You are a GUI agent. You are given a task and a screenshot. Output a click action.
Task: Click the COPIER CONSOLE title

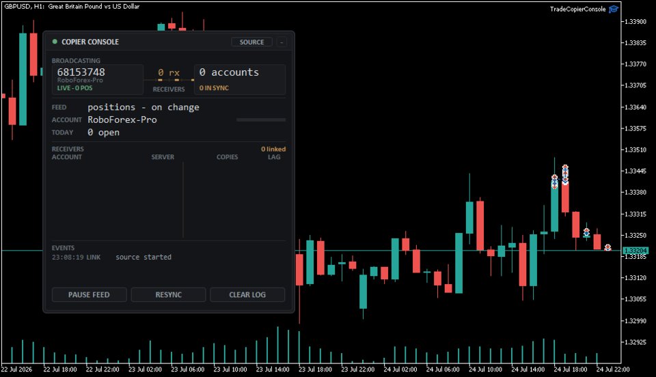point(90,42)
